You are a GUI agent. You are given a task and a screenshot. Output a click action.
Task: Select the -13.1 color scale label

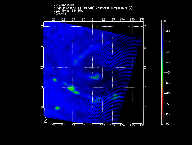click(x=168, y=41)
